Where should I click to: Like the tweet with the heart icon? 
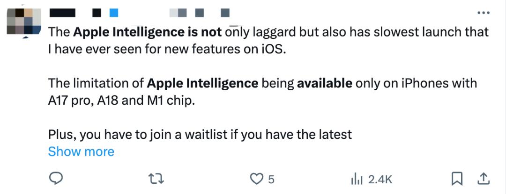(x=256, y=179)
